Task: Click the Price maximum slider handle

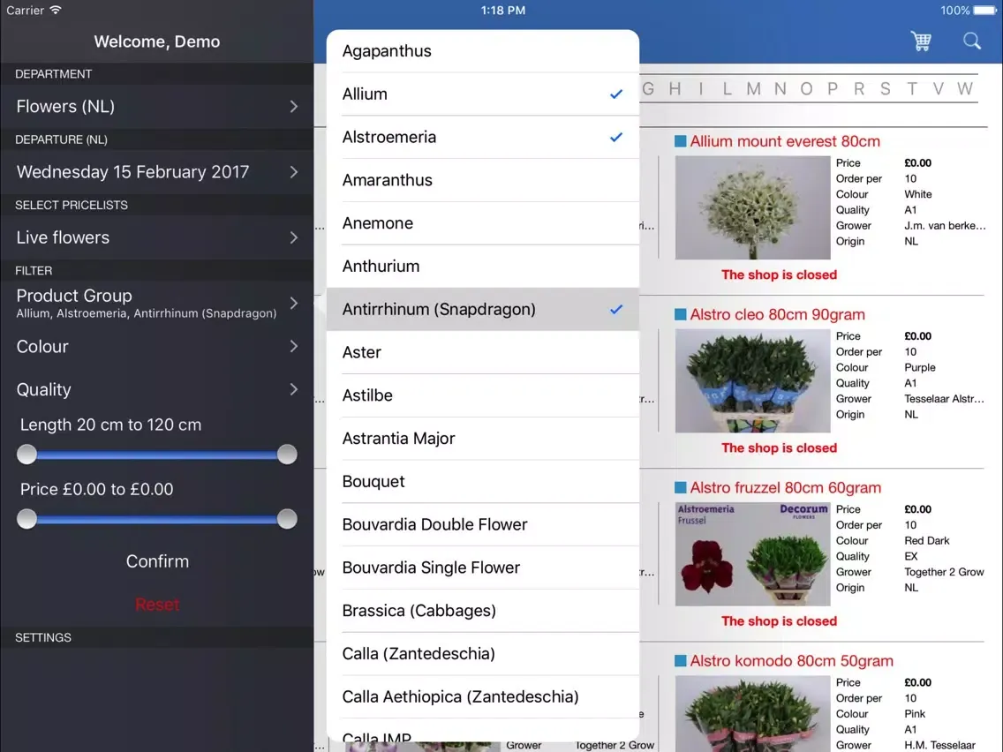Action: click(287, 519)
